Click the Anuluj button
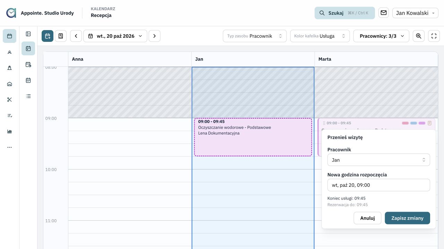Screen dimensions: 444x249 point(367,218)
